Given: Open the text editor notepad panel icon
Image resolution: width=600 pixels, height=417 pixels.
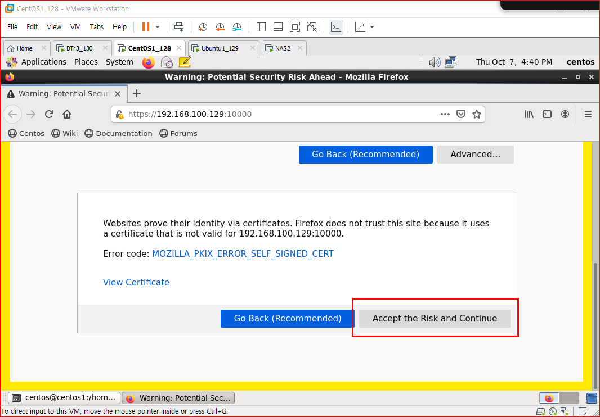Looking at the screenshot, I should [x=185, y=62].
